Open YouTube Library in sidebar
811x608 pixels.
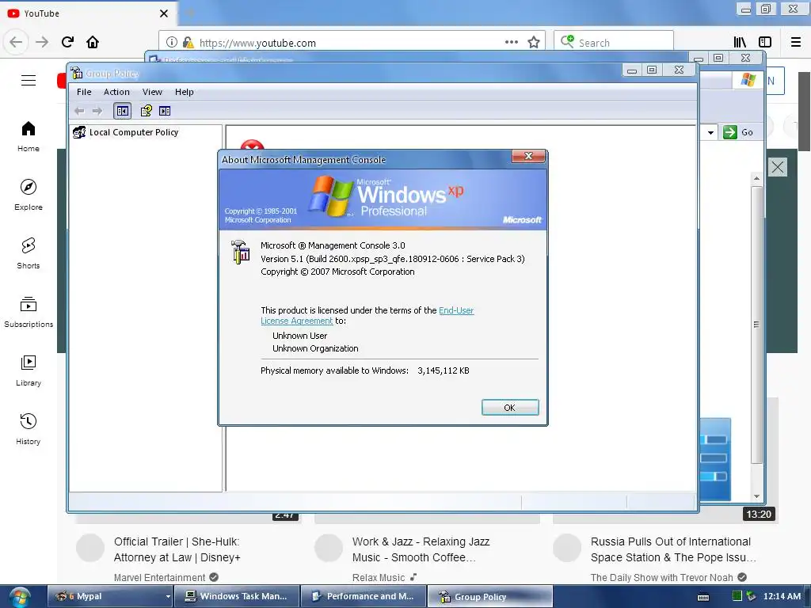click(x=29, y=370)
